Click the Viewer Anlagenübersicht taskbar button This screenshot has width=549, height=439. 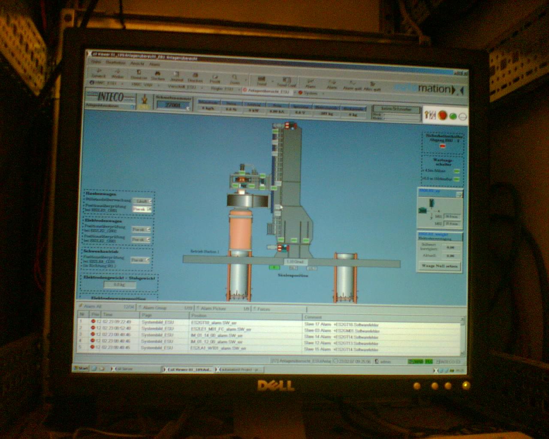click(188, 370)
